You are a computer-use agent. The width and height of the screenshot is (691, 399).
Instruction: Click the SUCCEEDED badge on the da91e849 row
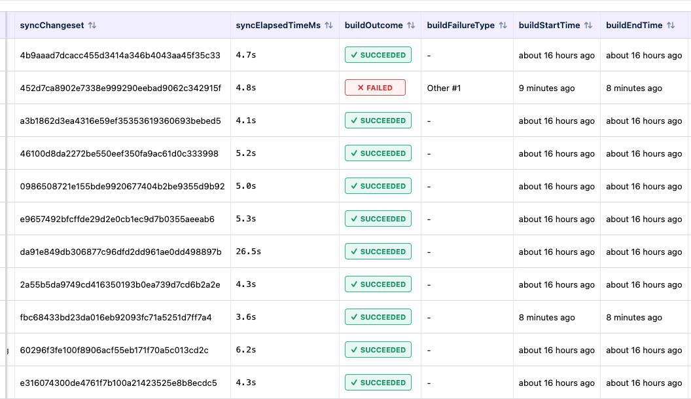tap(378, 251)
